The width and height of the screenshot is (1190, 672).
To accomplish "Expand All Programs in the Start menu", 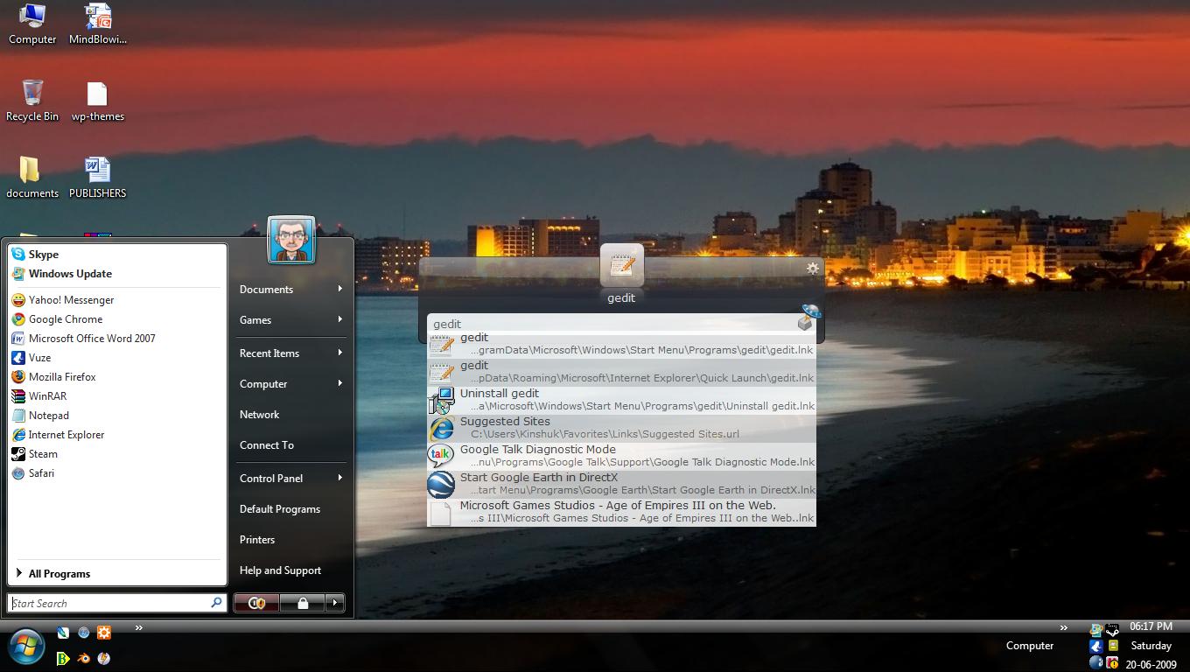I will click(x=59, y=573).
